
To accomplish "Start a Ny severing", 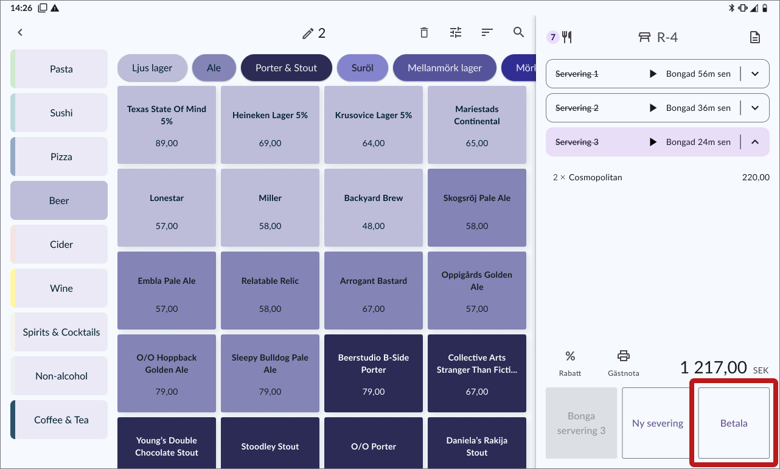I will coord(658,423).
